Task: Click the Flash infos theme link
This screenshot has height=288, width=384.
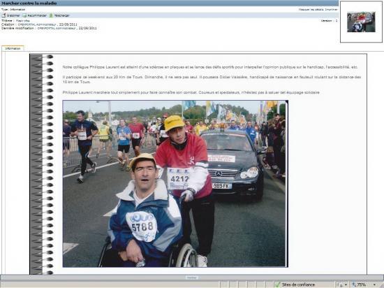Action: tap(23, 21)
